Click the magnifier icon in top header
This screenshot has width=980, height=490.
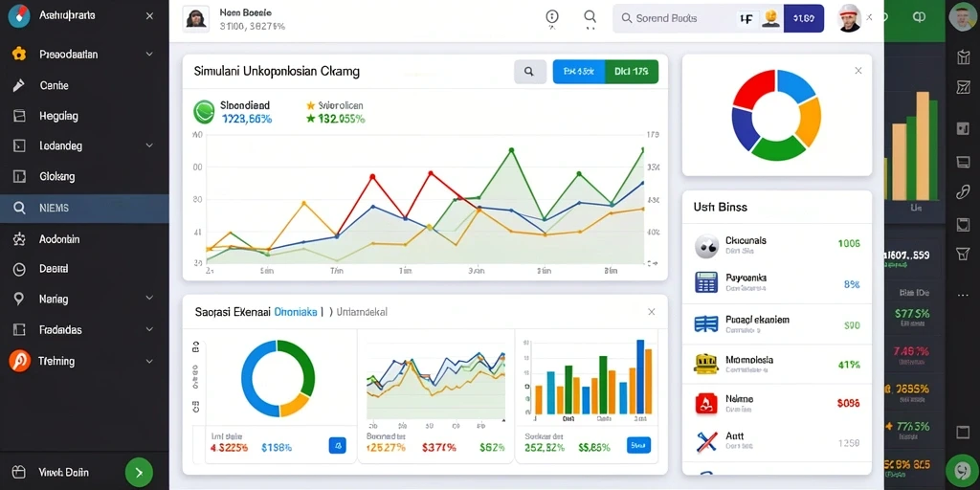tap(590, 17)
